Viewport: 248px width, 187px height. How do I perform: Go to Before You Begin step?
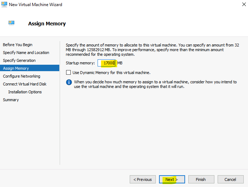tap(18, 45)
